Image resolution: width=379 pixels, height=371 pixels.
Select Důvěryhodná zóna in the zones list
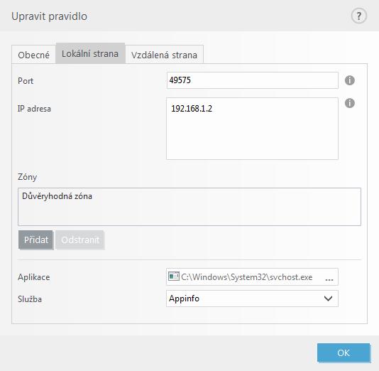click(57, 196)
